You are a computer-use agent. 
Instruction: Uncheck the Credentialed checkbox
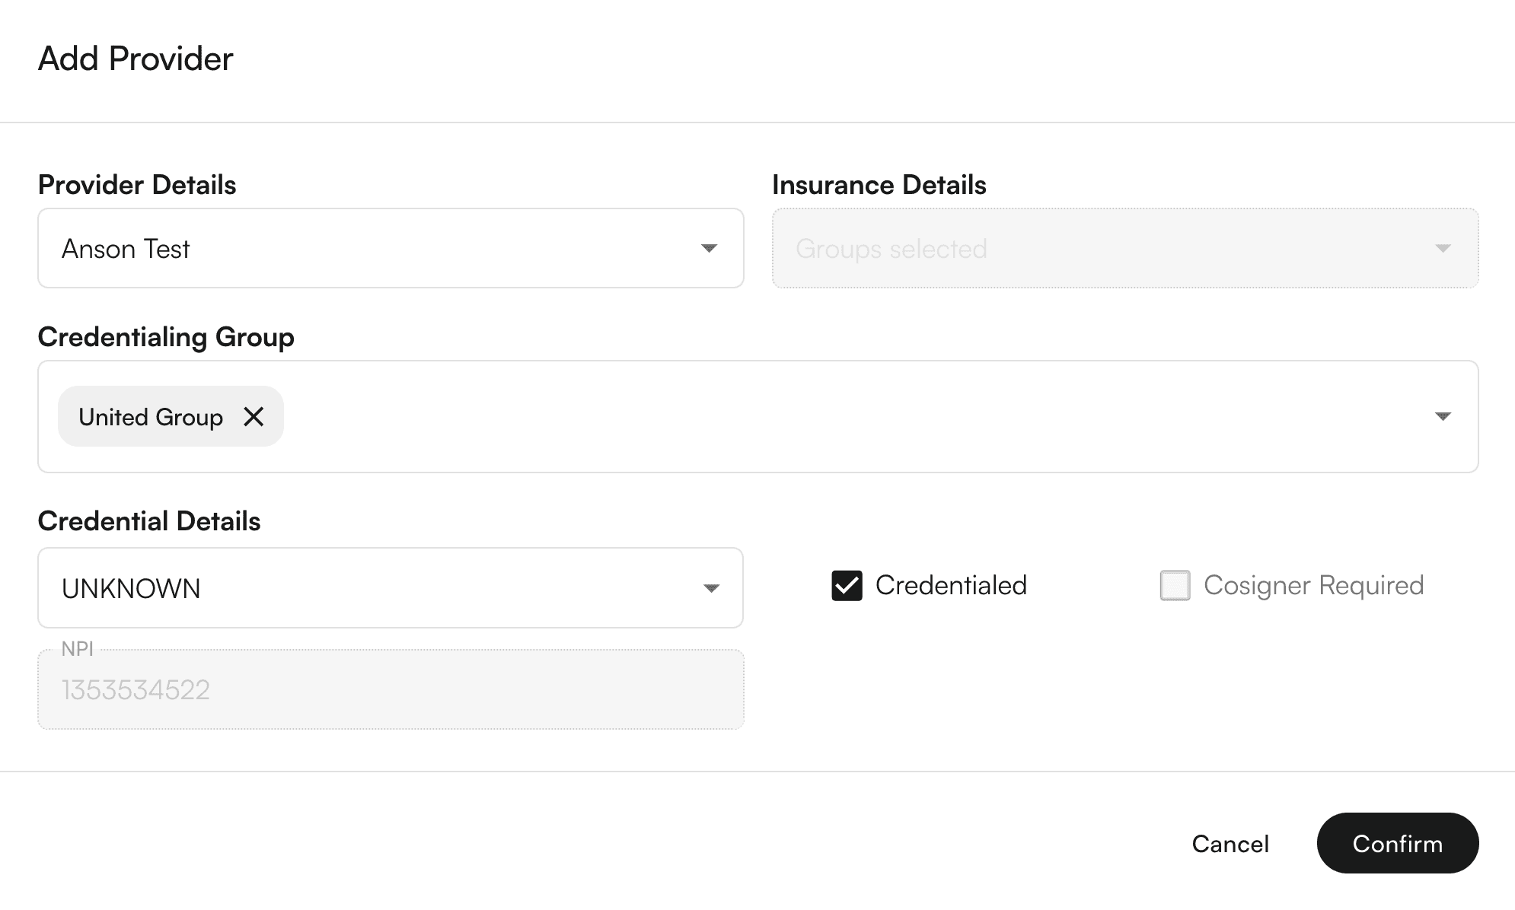(x=847, y=586)
